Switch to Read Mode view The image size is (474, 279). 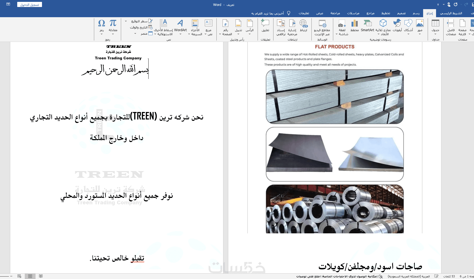click(x=41, y=276)
